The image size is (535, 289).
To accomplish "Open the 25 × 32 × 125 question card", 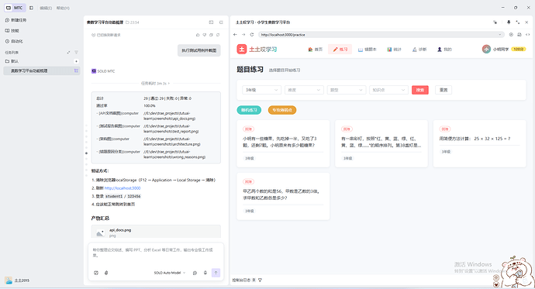I will pos(480,143).
